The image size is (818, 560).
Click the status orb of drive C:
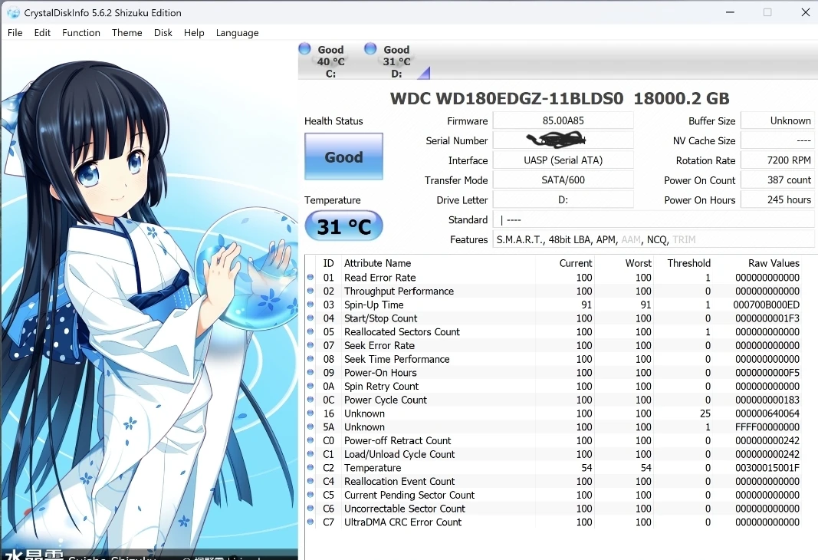click(304, 48)
